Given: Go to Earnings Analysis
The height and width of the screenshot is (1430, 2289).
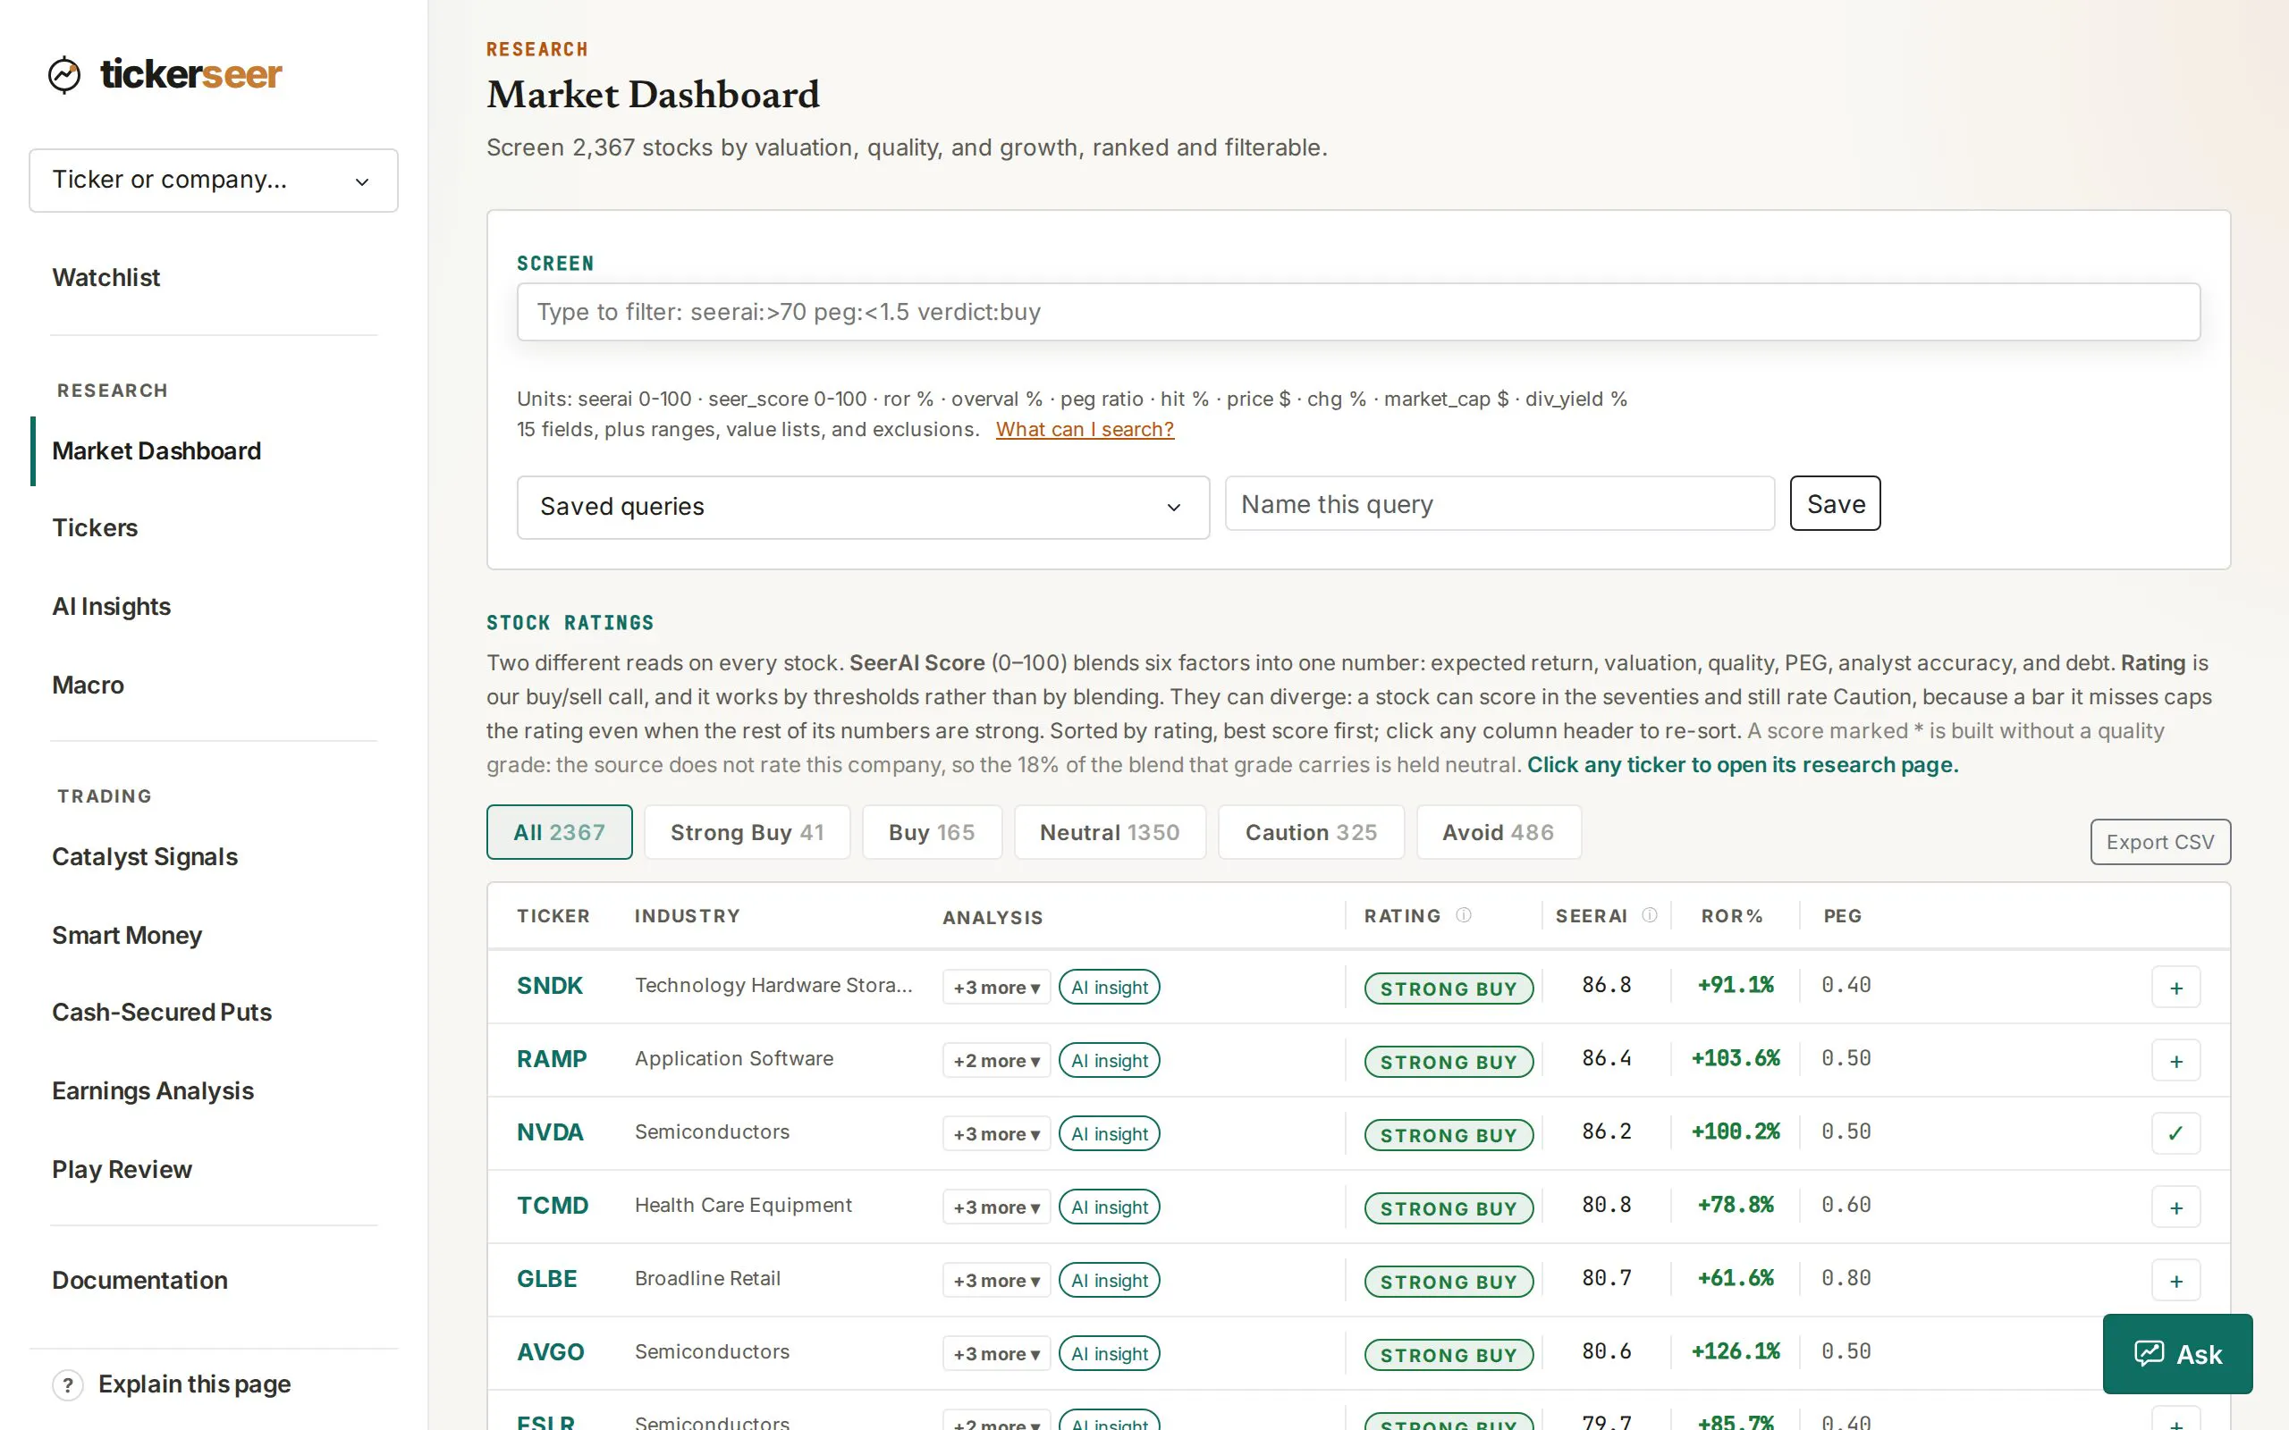Looking at the screenshot, I should (x=153, y=1090).
